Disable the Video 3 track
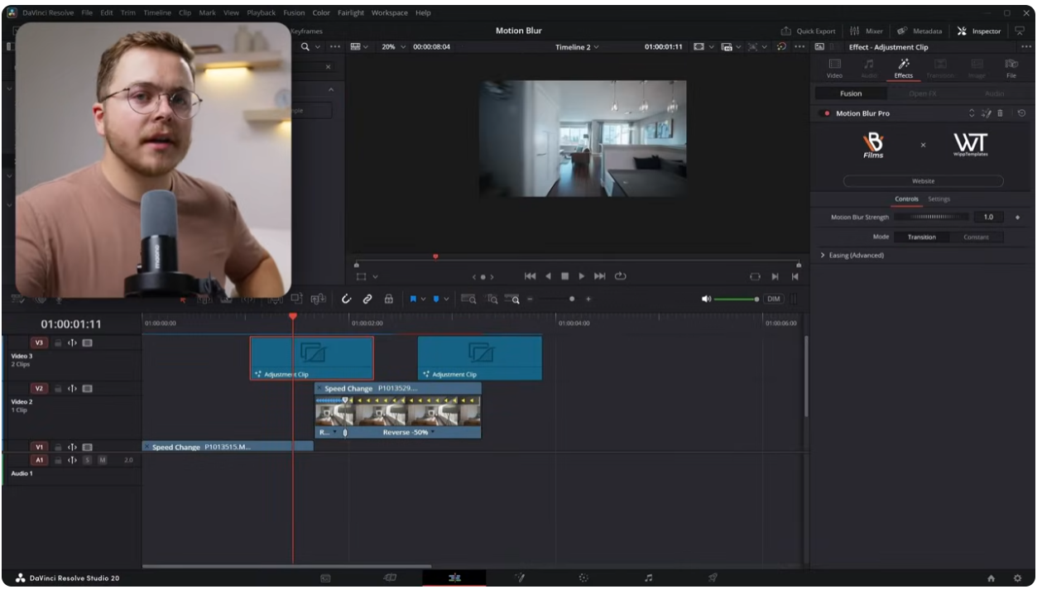1042x594 pixels. (x=88, y=343)
